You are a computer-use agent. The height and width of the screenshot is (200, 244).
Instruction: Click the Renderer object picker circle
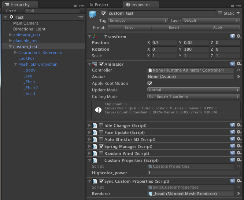tap(238, 194)
